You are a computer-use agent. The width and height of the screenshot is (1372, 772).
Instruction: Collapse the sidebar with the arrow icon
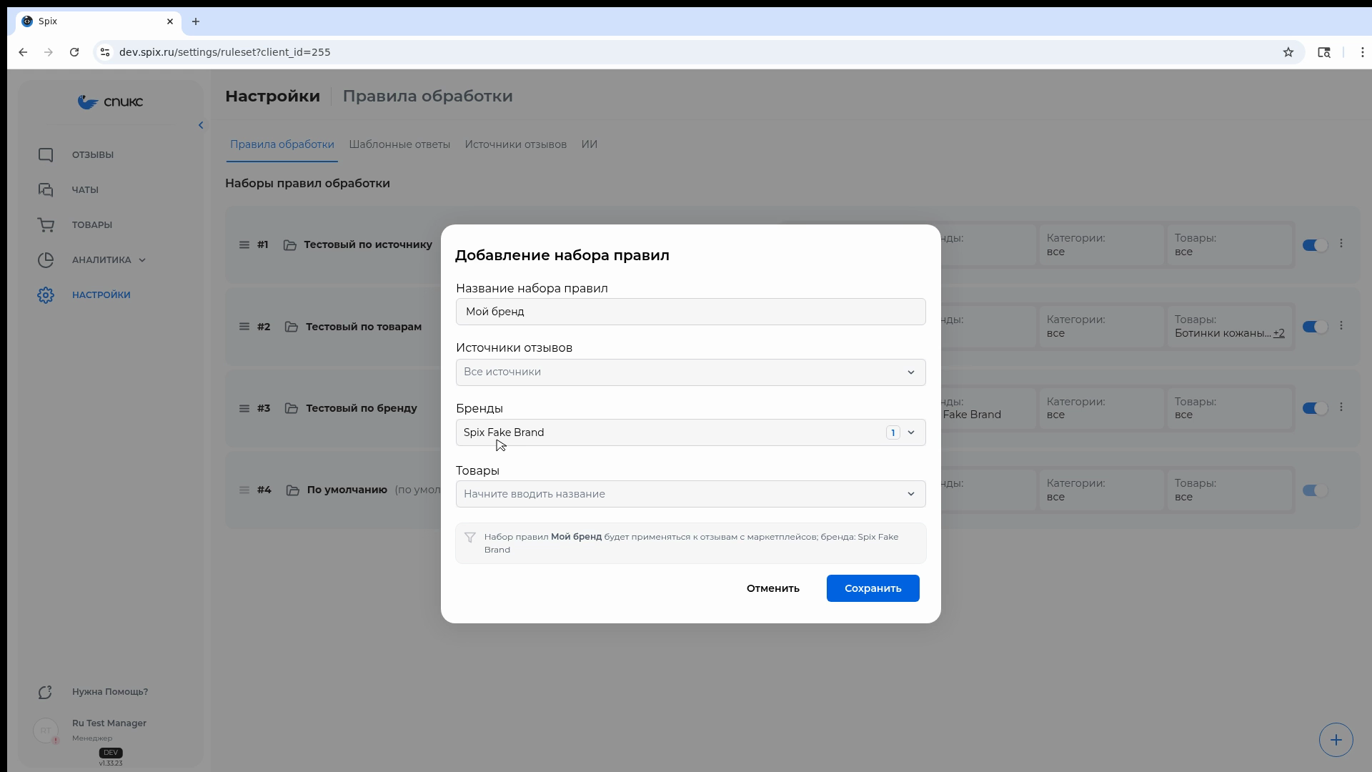[x=201, y=125]
